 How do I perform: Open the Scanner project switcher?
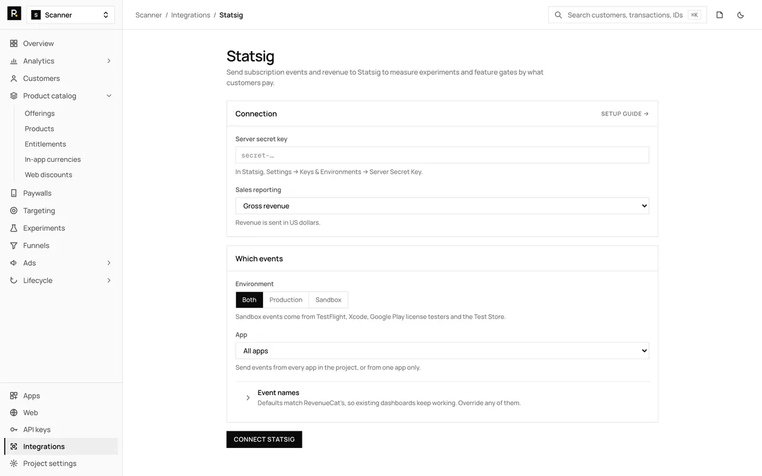pos(71,15)
